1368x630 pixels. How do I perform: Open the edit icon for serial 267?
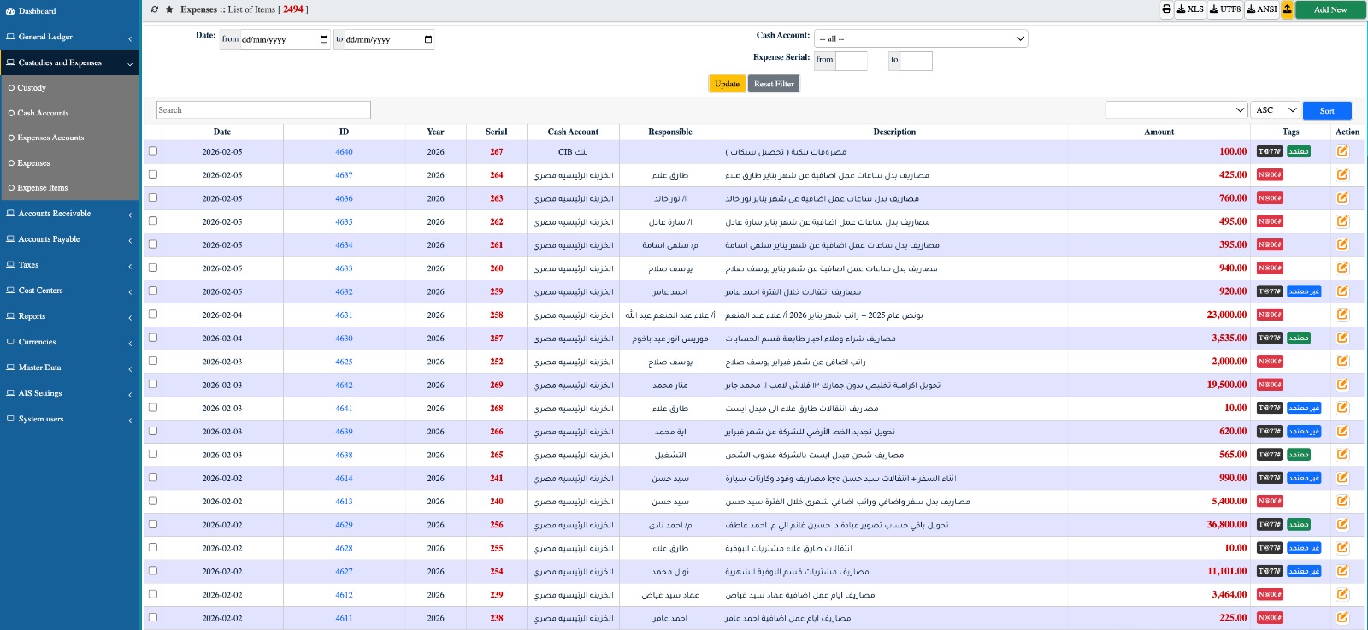1342,151
